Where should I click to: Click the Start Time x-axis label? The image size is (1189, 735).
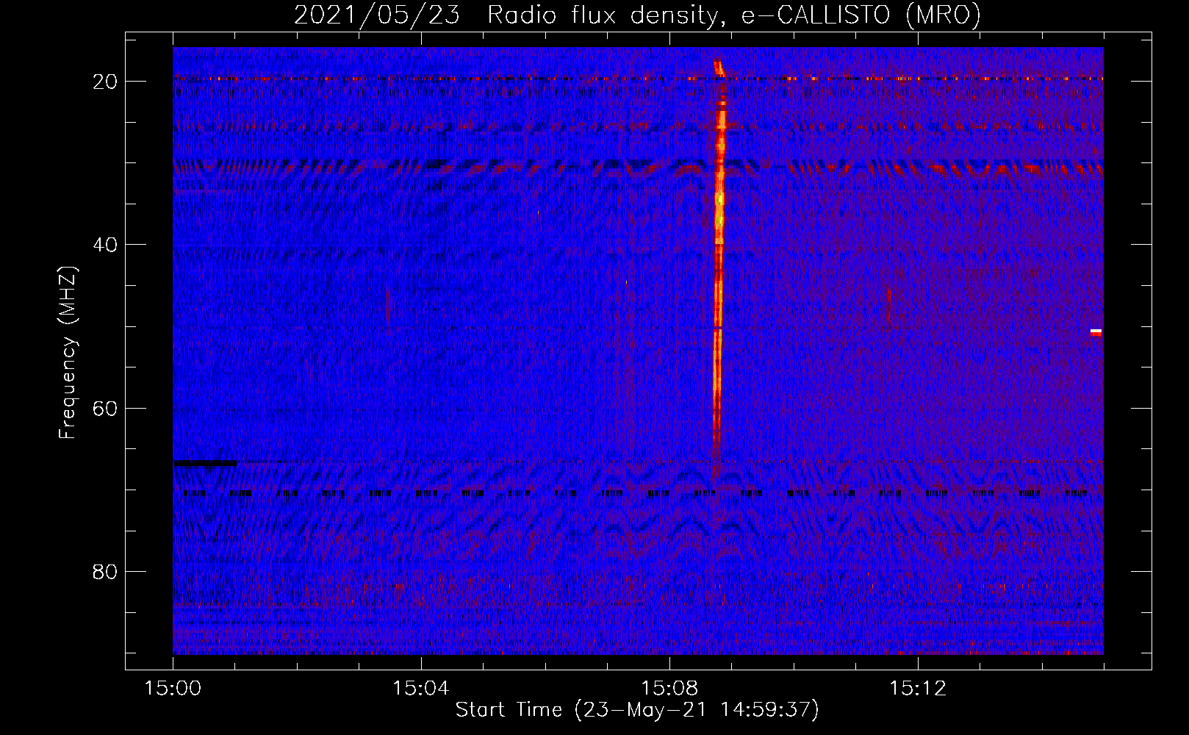point(636,710)
